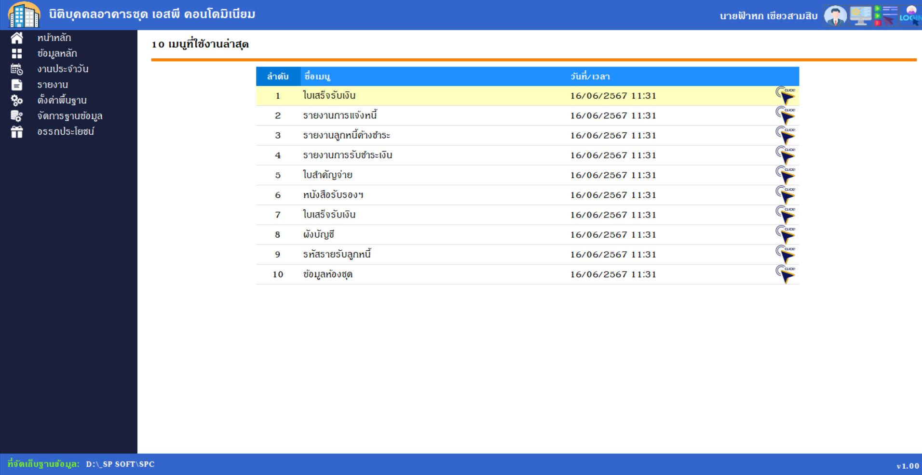Open the อรรถประโยชน์ menu
922x475 pixels.
[66, 131]
